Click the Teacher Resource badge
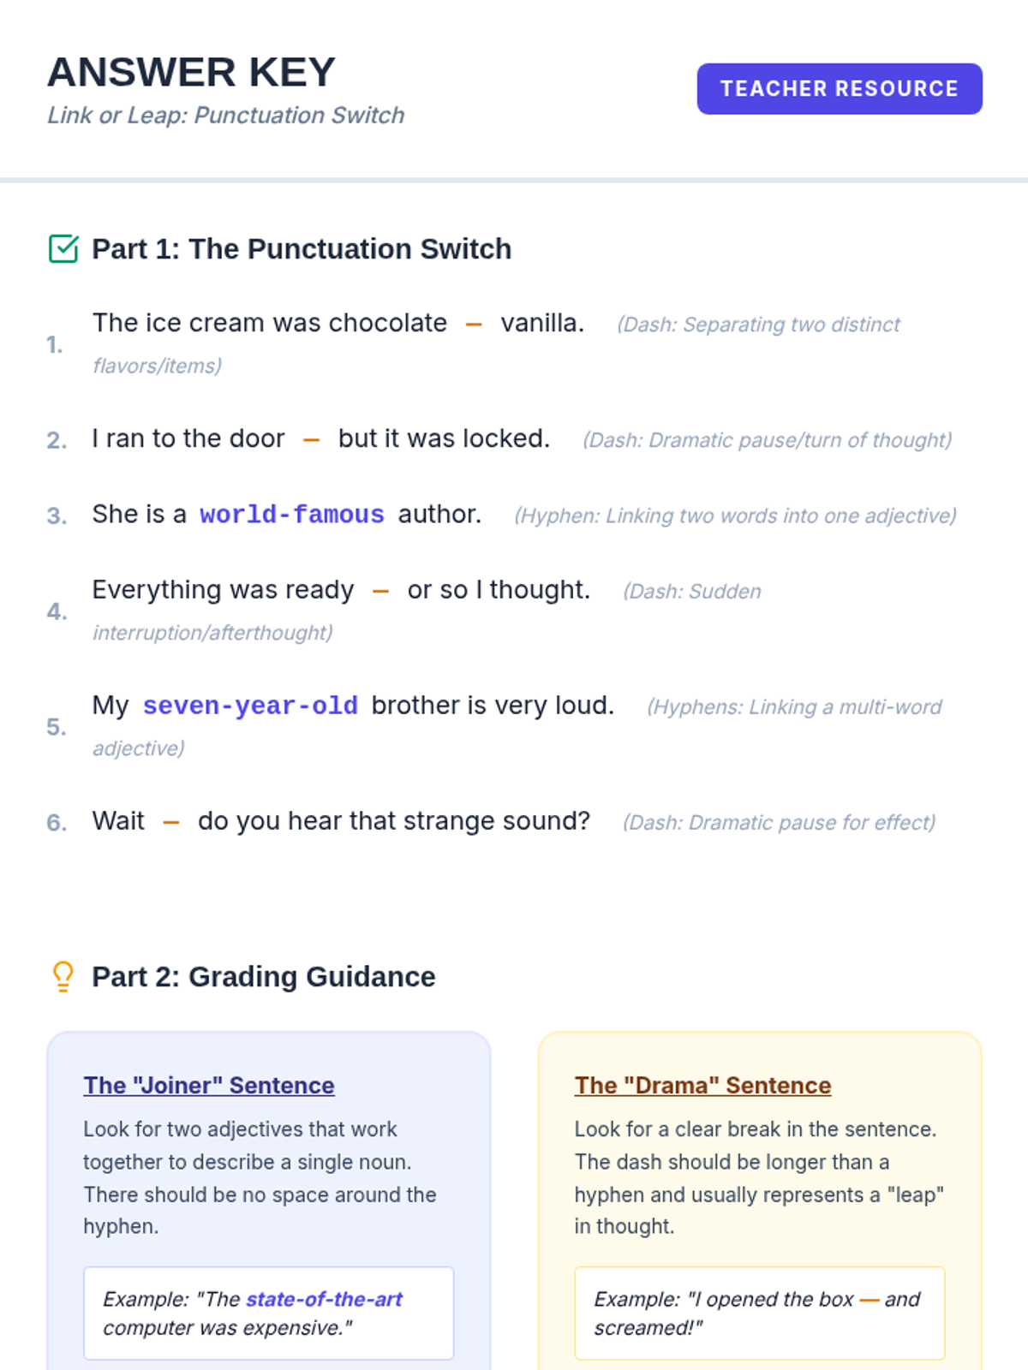The width and height of the screenshot is (1028, 1370). point(839,89)
